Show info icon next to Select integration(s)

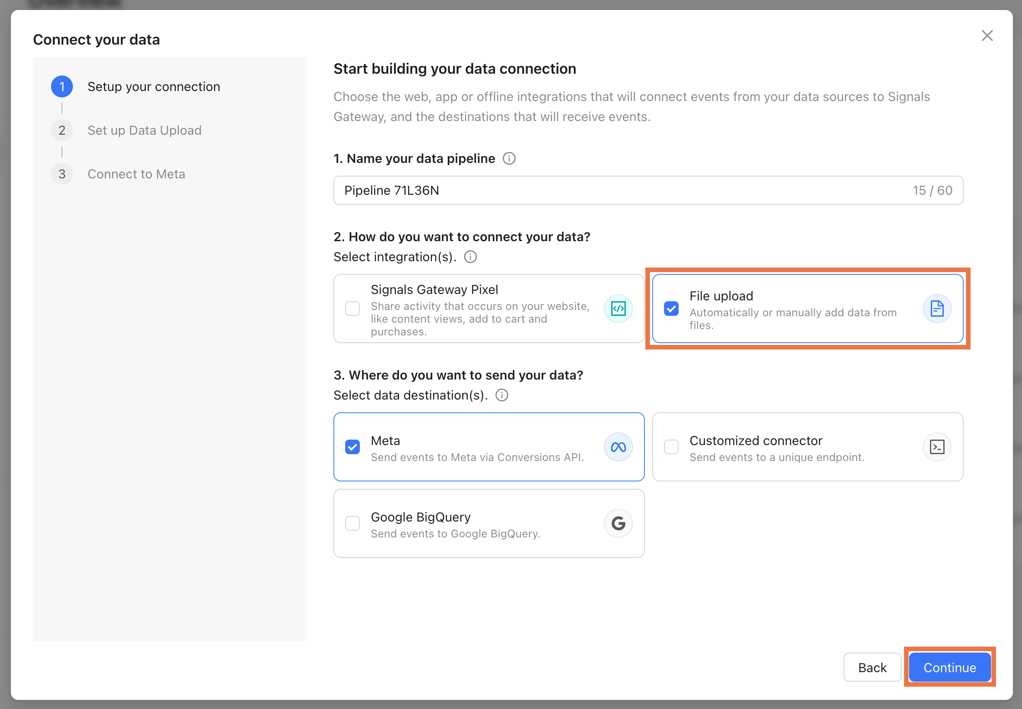(x=470, y=257)
